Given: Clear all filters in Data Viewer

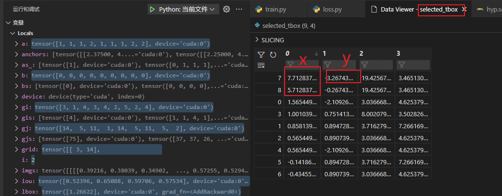Looking at the screenshot, I should pos(261,65).
